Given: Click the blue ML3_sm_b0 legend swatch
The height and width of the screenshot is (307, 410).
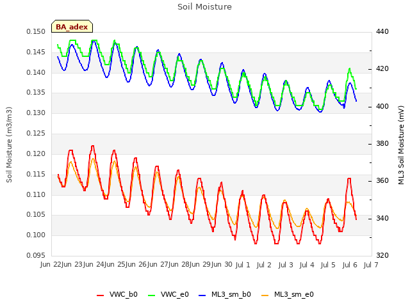Looking at the screenshot, I should (202, 295).
